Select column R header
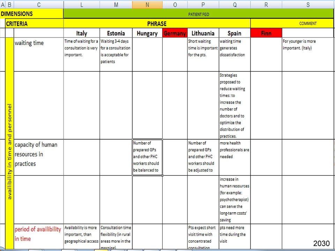Screen dimensions: 335x251 coord(266,5)
